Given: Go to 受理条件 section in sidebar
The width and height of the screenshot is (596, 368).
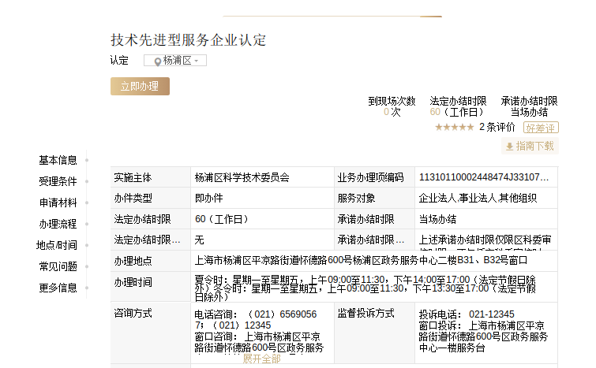Looking at the screenshot, I should [x=58, y=182].
